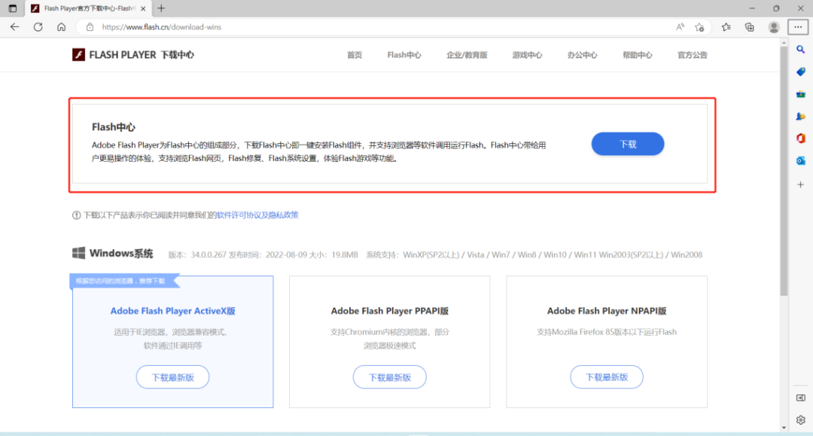Open the tab actions menu icon
The height and width of the screenshot is (436, 813).
pos(13,8)
